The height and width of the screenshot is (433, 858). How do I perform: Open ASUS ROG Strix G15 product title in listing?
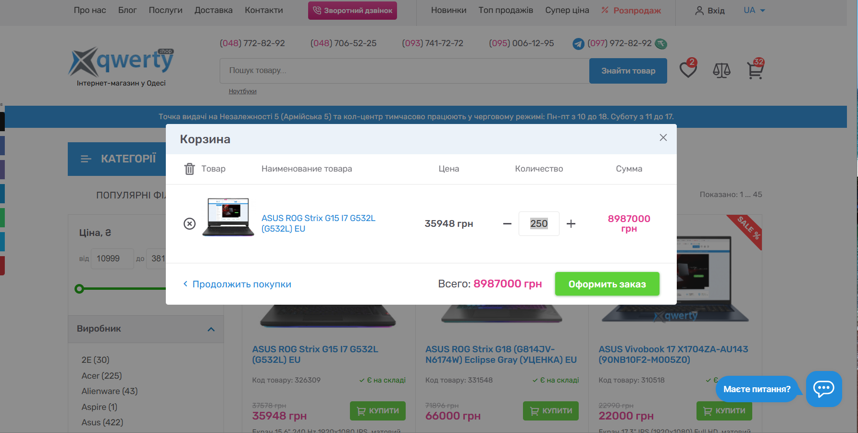[315, 355]
